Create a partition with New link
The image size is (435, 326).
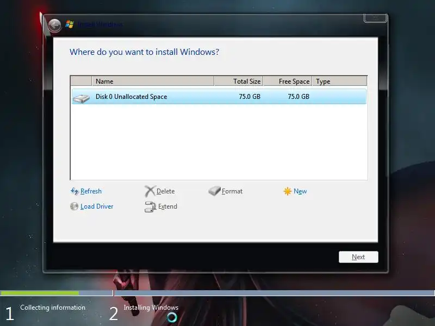pos(300,191)
